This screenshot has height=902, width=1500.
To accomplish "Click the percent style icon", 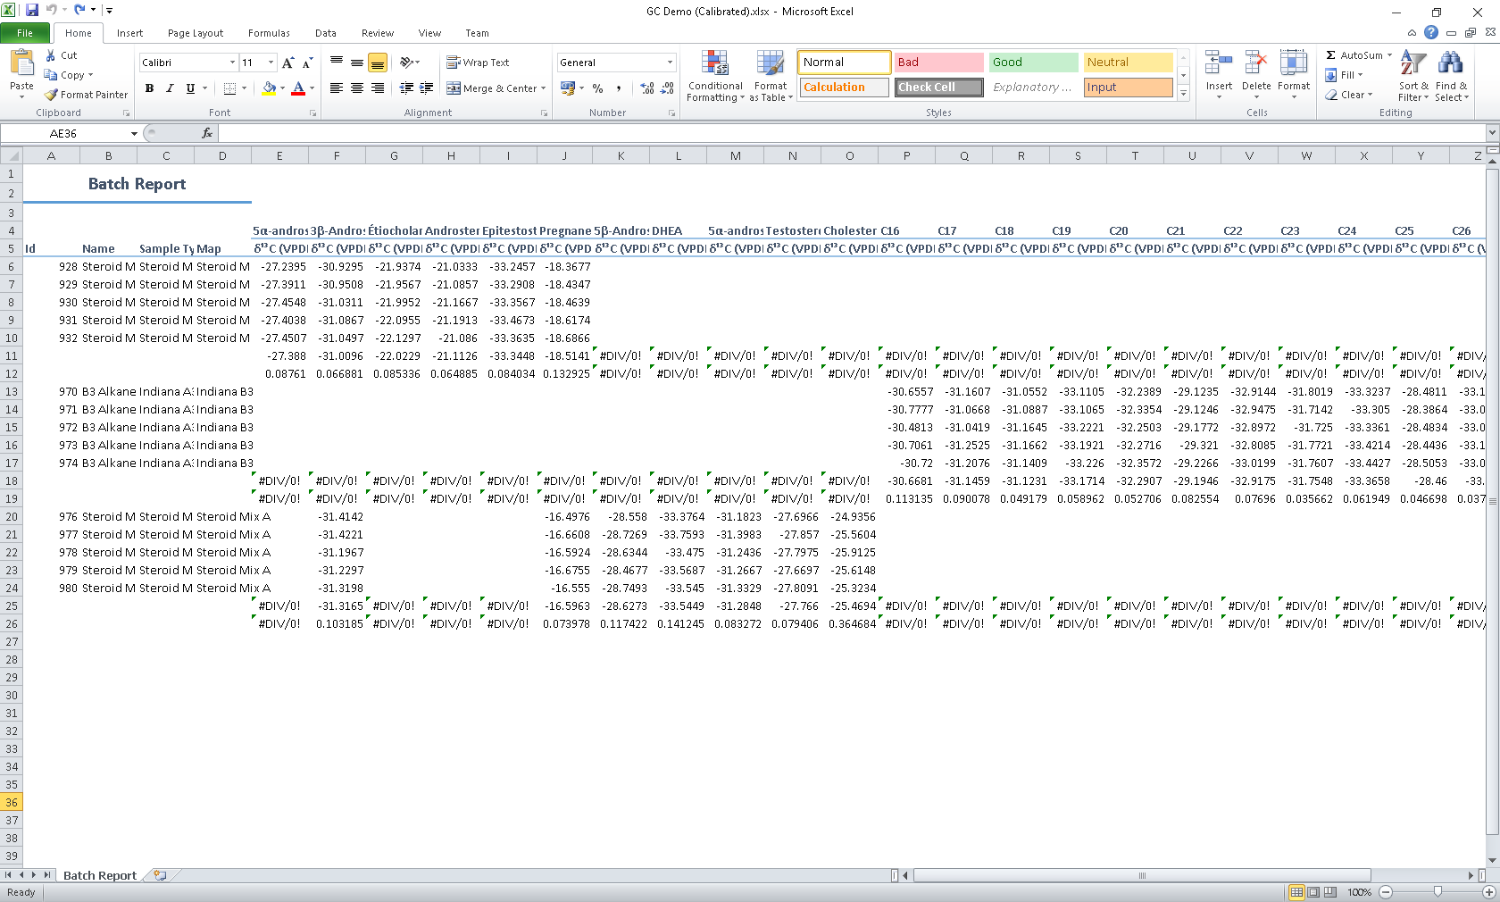I will tap(597, 88).
